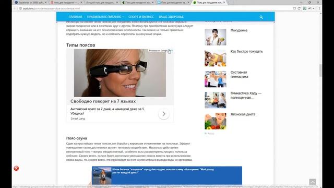Click the 'Реклама от Google' ad label
Screen dimensions: 334x188
point(158,51)
